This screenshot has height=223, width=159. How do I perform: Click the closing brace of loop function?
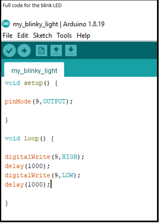(6, 203)
